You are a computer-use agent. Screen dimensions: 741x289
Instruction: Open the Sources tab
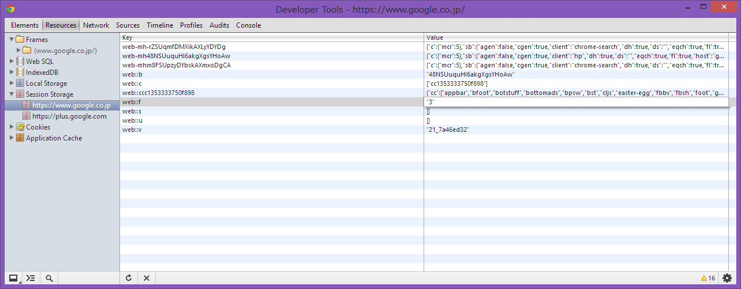128,25
